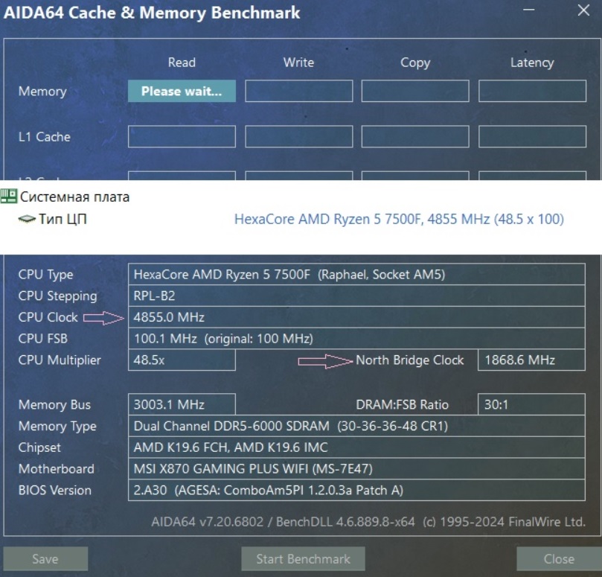Click the CPU chip icon beside Тип ЦП
This screenshot has height=577, width=602.
point(27,219)
